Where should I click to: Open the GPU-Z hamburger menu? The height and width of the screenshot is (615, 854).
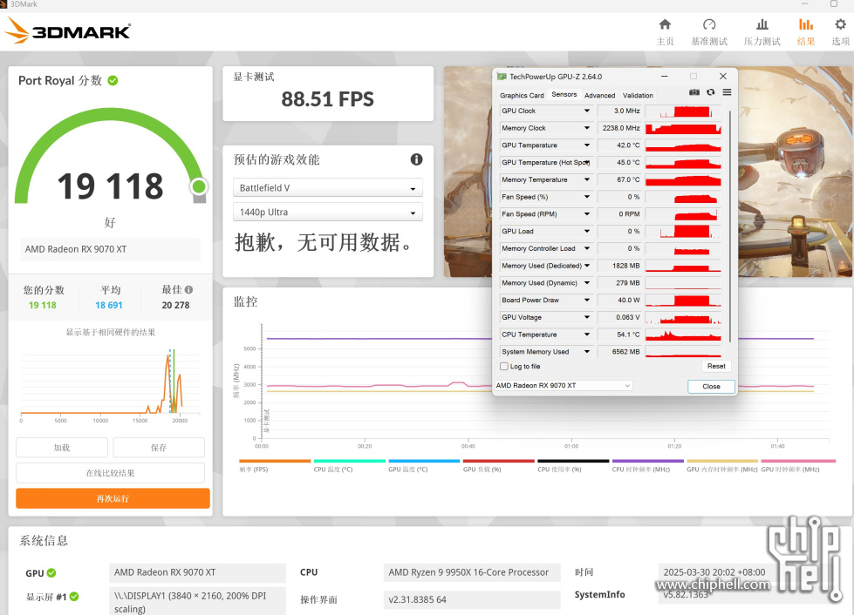(x=727, y=92)
